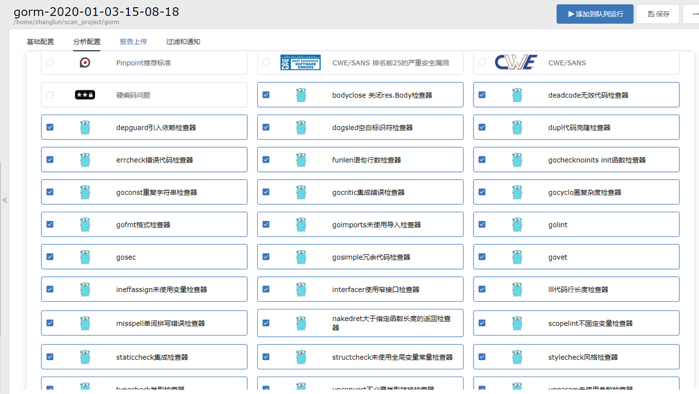Select the golint checker card
The width and height of the screenshot is (699, 394).
click(x=576, y=224)
